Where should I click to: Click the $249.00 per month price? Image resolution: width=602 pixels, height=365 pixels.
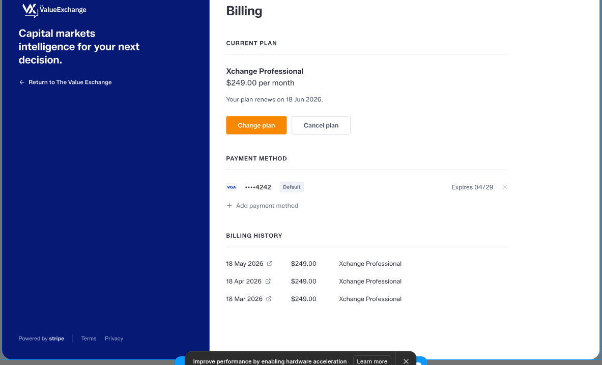point(261,83)
